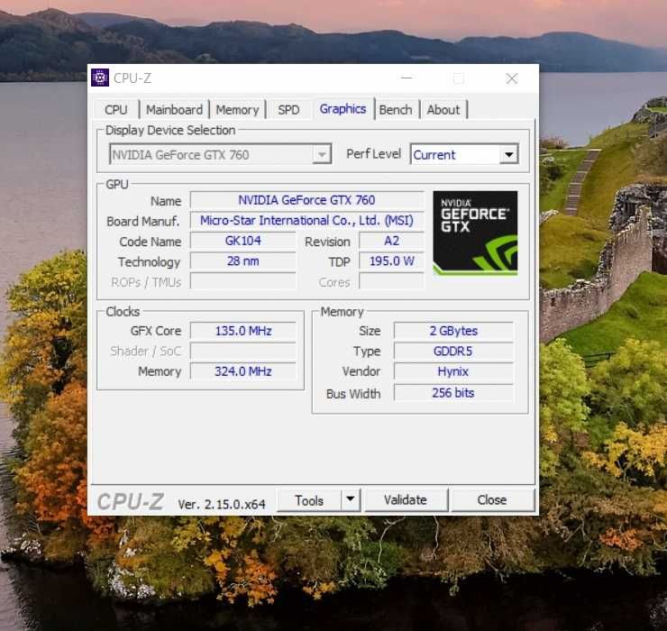The image size is (667, 631).
Task: Click the Bus Width value 256 bits
Action: point(453,393)
